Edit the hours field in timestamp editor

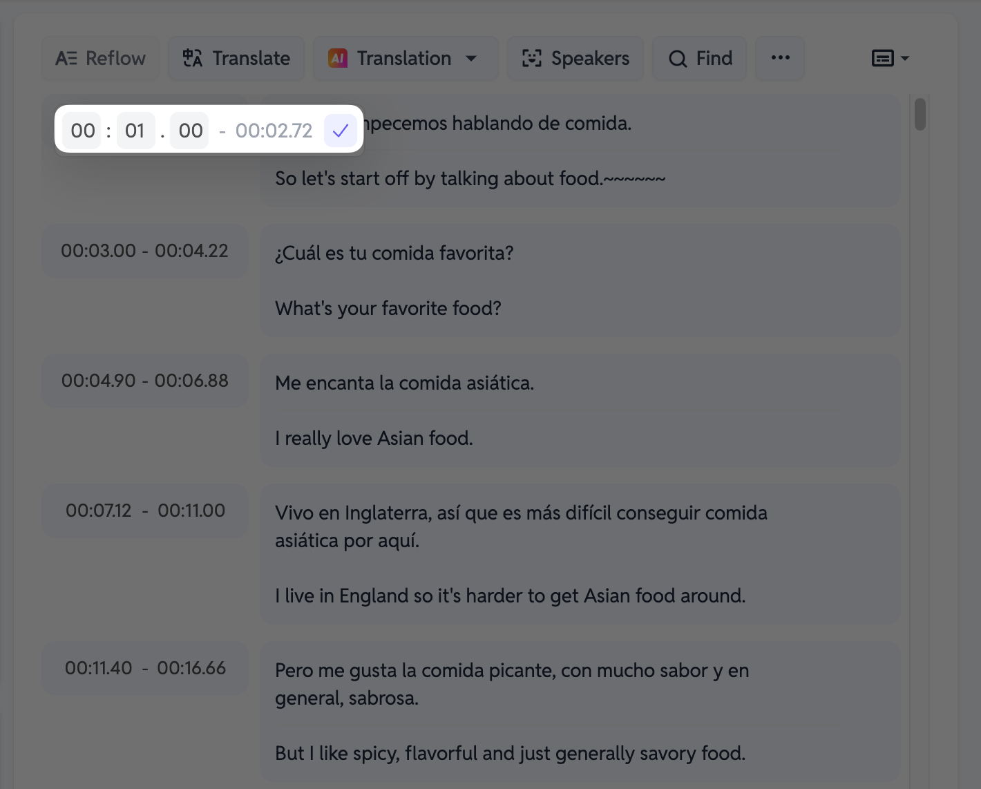tap(82, 131)
